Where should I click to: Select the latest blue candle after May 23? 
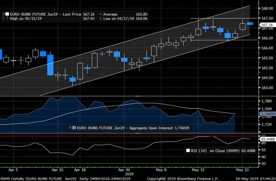(250, 23)
